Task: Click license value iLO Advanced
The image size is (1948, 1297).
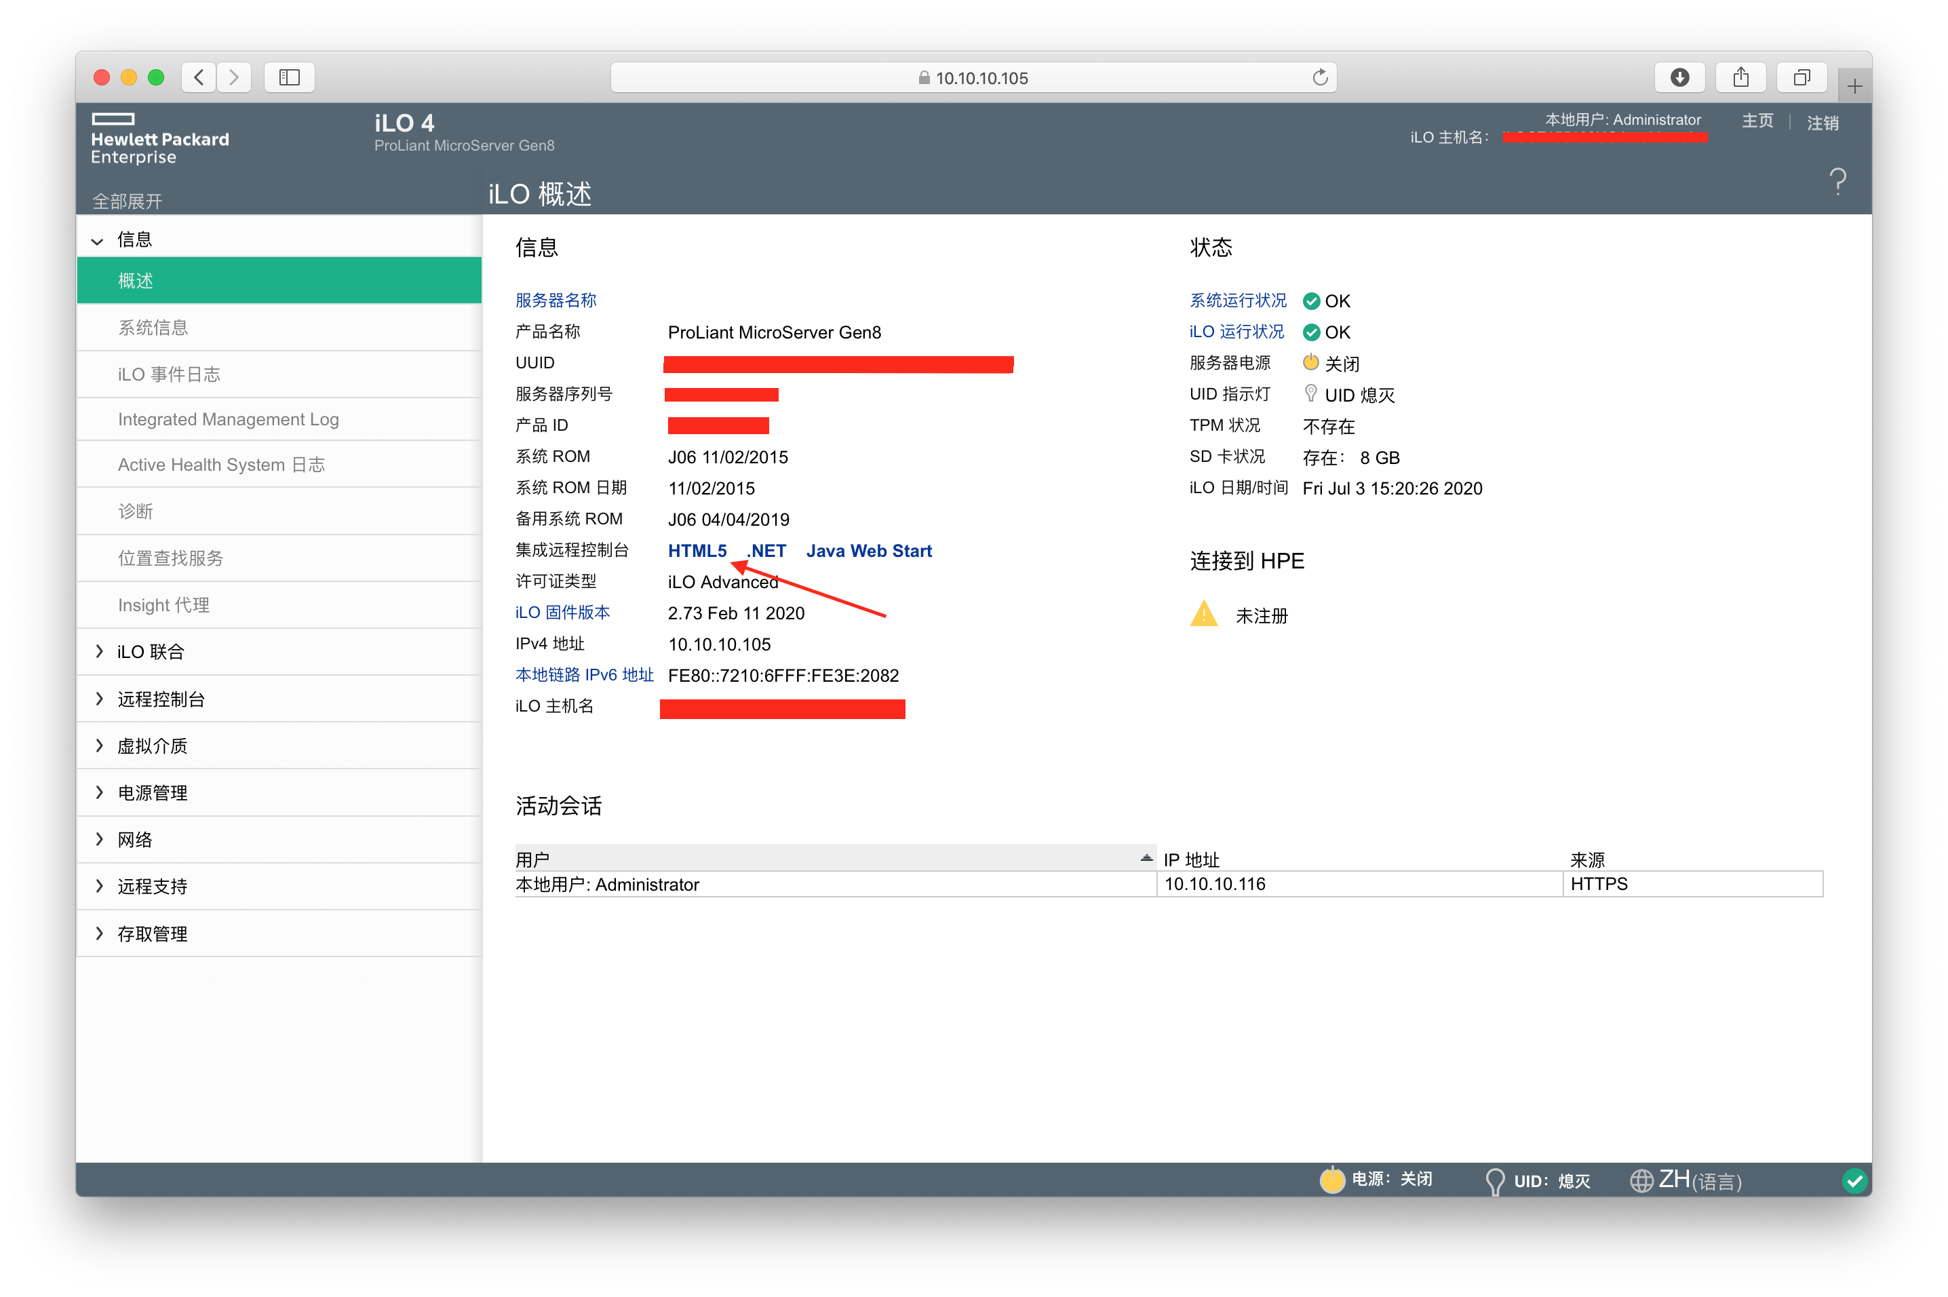Action: pyautogui.click(x=722, y=582)
